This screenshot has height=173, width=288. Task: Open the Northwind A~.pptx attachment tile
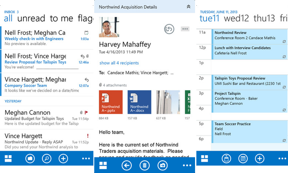coord(111,102)
